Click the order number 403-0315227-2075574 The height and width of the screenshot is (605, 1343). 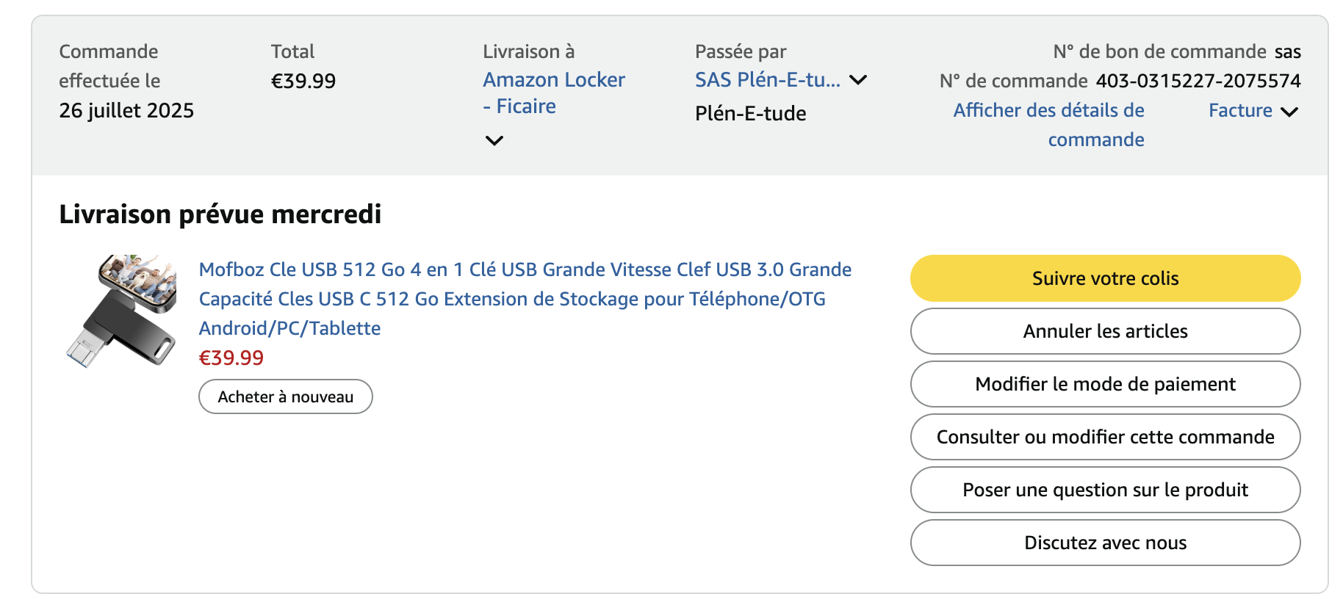pos(1198,81)
